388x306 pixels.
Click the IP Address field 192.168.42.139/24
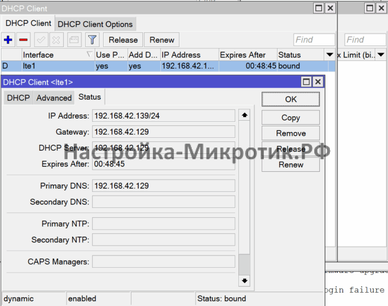click(x=164, y=116)
